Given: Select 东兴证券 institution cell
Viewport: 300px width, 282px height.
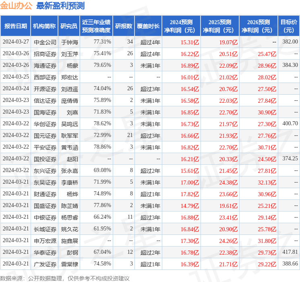Looking at the screenshot, I should point(45,171).
